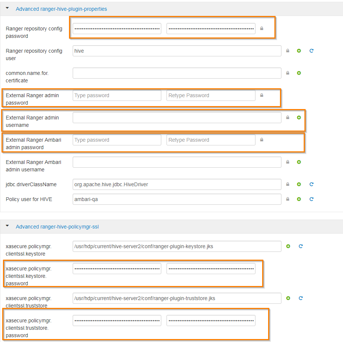This screenshot has height=342, width=343.
Task: Click lock icon beside Ranger repository config user
Action: [x=288, y=51]
